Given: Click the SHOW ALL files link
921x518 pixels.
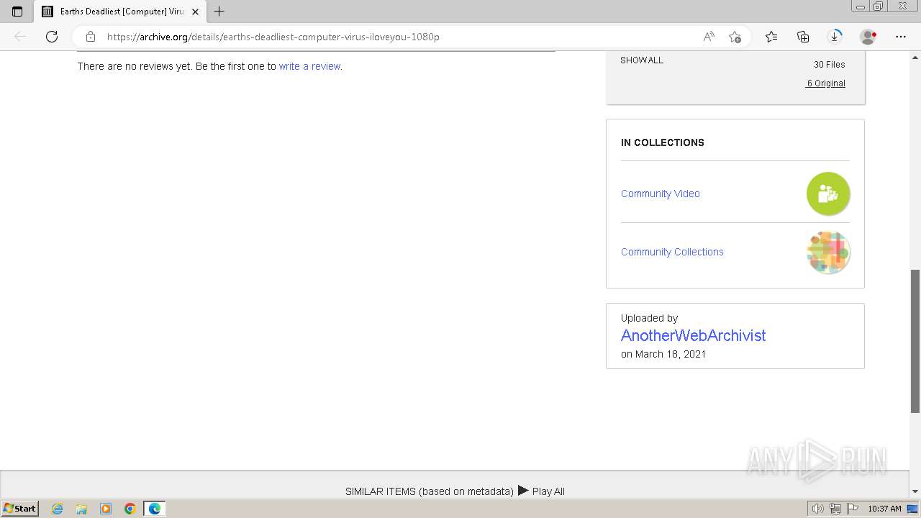Looking at the screenshot, I should pos(642,60).
